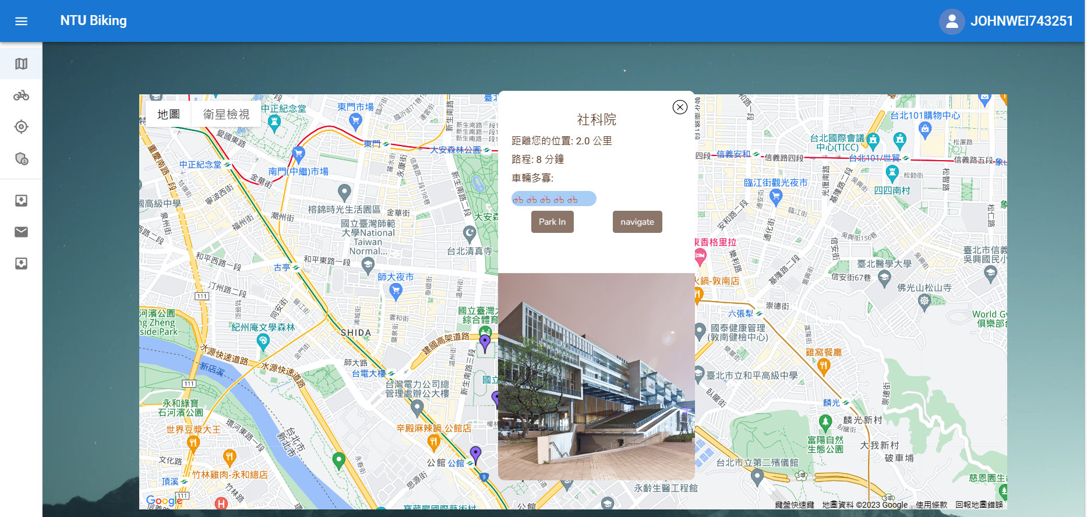The width and height of the screenshot is (1087, 517).
Task: Open the hamburger navigation menu
Action: [x=22, y=22]
